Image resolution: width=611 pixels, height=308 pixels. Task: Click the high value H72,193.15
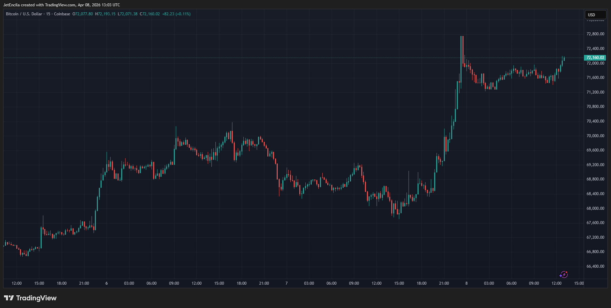click(x=105, y=14)
